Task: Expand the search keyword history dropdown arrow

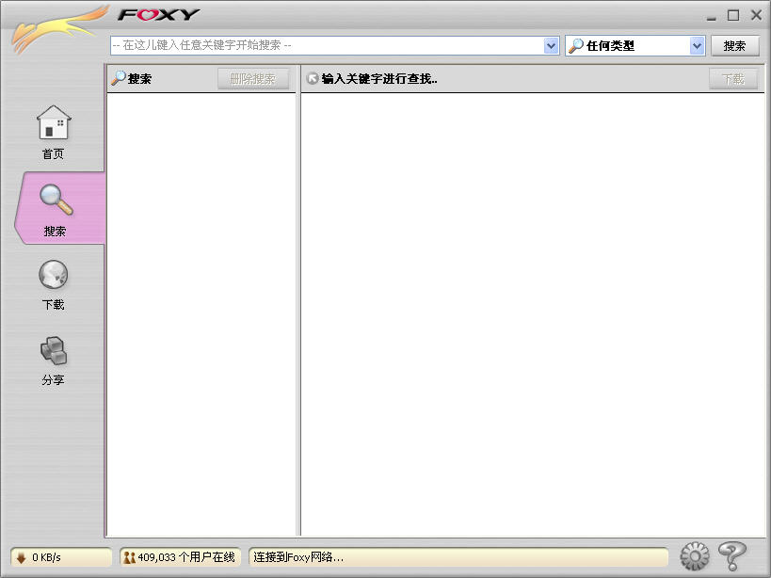Action: [x=552, y=45]
